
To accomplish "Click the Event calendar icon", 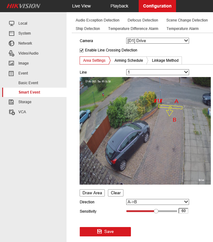I will [12, 73].
